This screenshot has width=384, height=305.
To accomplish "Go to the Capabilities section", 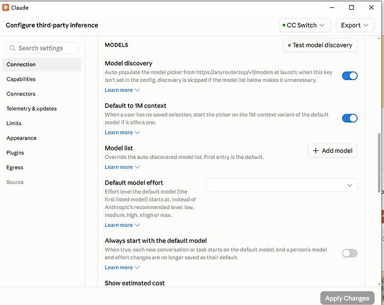I will 42,79.
